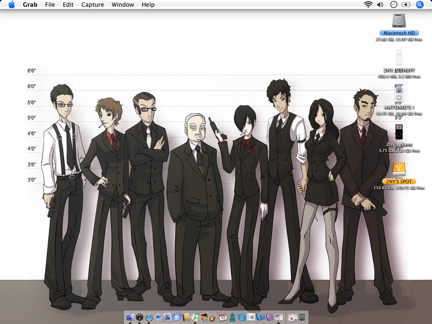Open iCal calendar icon in Dock

click(x=223, y=317)
